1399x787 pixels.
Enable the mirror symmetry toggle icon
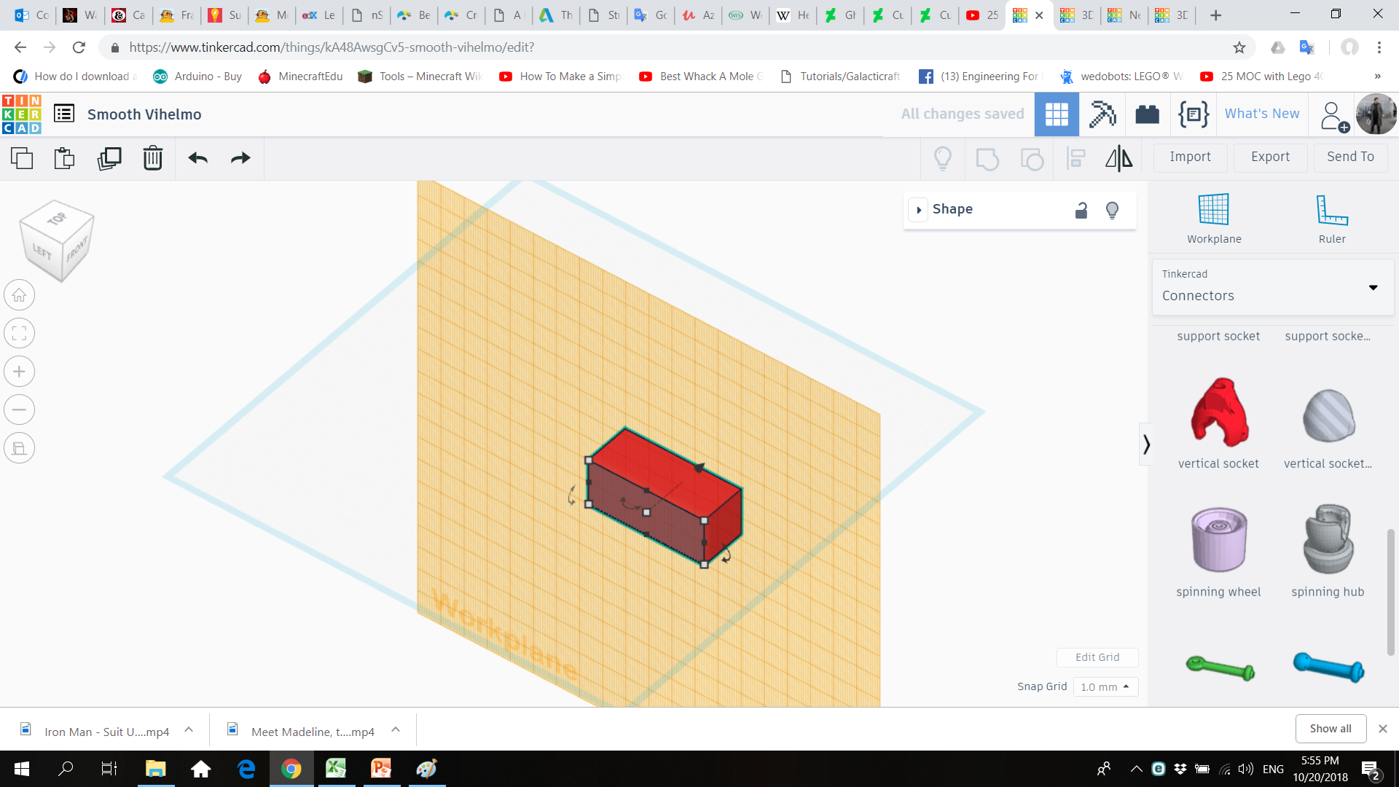[x=1118, y=157]
